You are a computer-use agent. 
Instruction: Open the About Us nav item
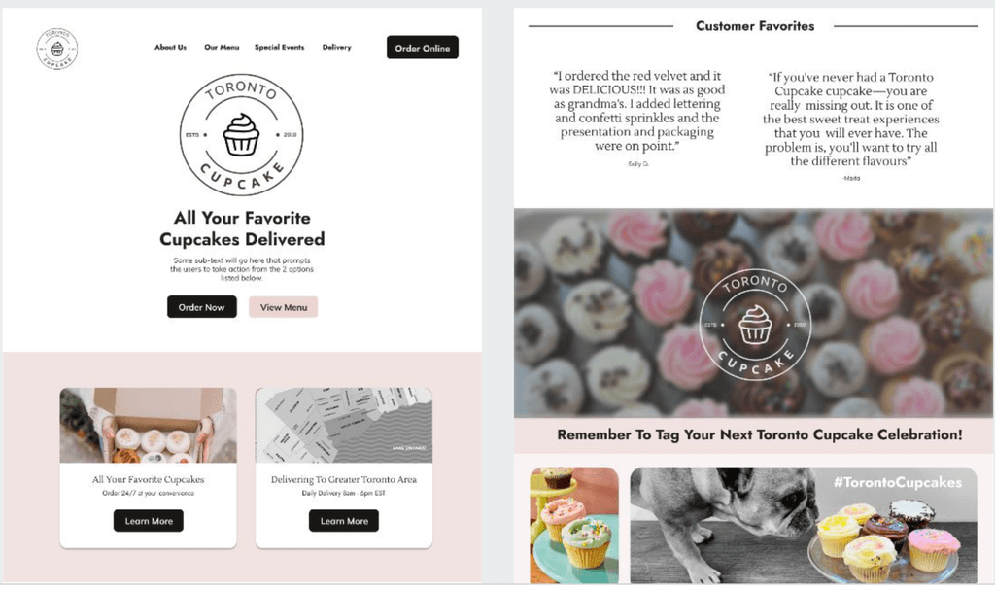click(170, 47)
